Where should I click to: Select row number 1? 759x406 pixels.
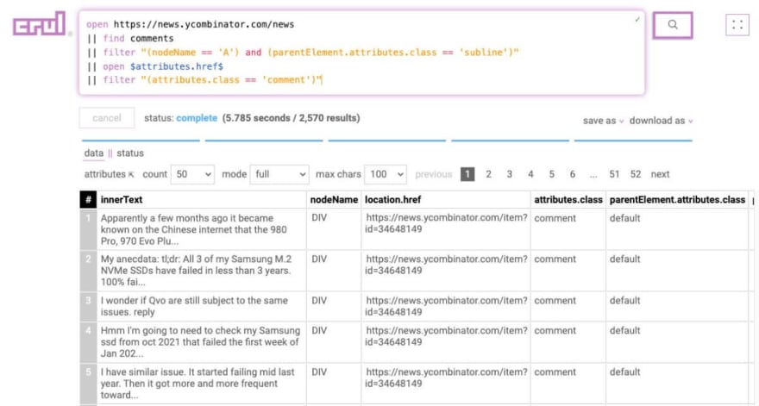(x=88, y=229)
